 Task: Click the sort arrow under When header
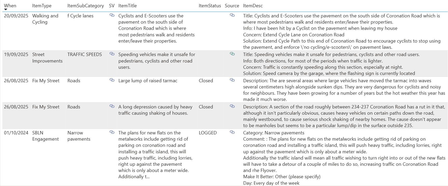(x=6, y=10)
